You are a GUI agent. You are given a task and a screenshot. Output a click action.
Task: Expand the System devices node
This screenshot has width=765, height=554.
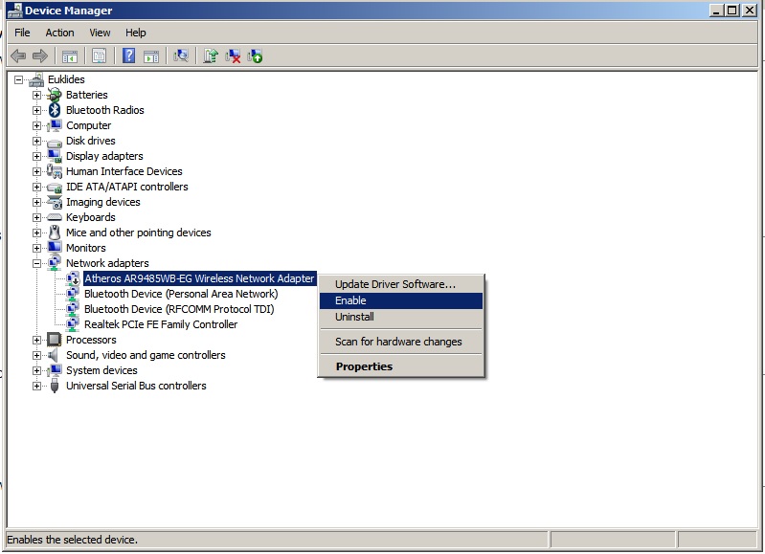point(36,370)
